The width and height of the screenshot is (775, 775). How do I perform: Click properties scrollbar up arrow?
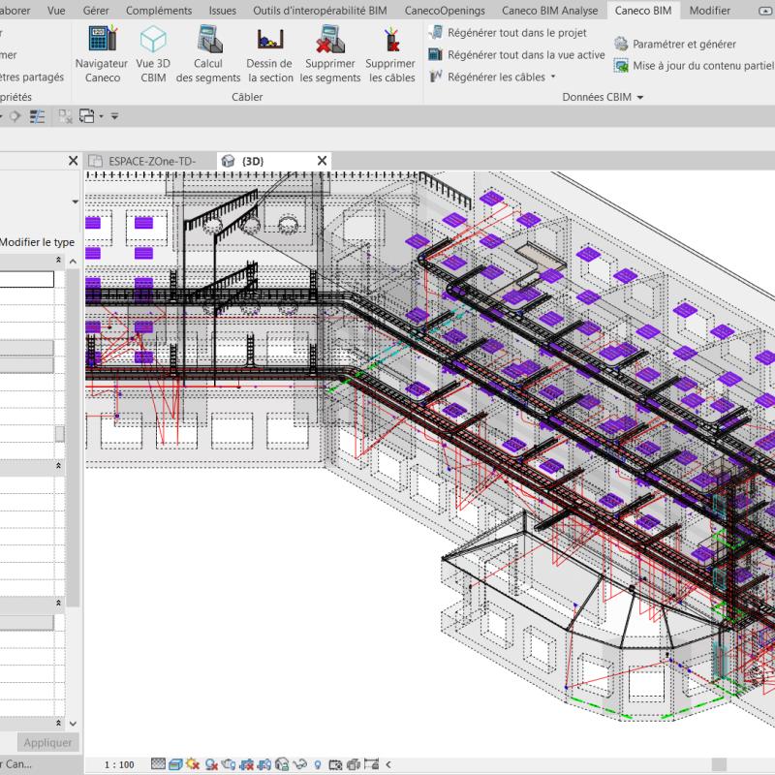click(x=74, y=262)
